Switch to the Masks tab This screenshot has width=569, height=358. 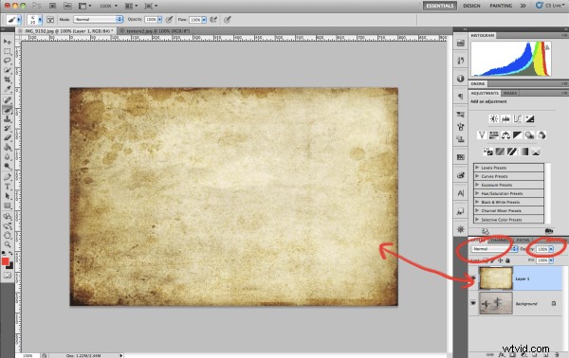[510, 93]
